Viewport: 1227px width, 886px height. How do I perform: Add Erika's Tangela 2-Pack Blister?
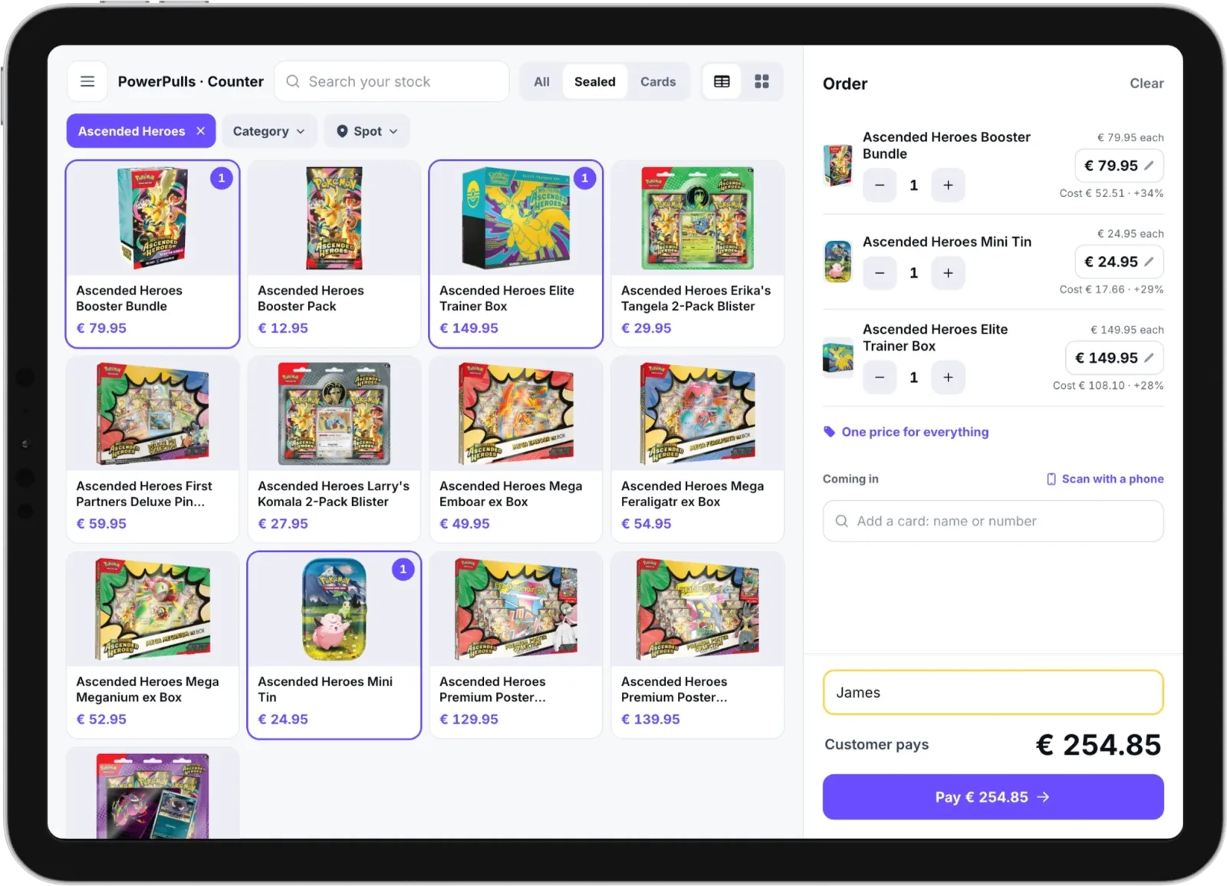pos(697,254)
